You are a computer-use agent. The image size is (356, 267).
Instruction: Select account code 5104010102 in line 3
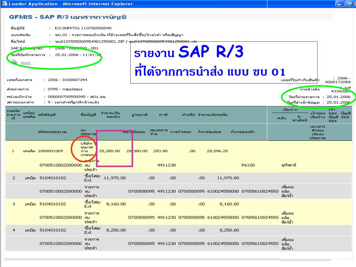point(53,204)
